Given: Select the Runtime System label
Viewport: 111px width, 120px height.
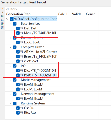Looking at the screenshot, I should [33, 103].
